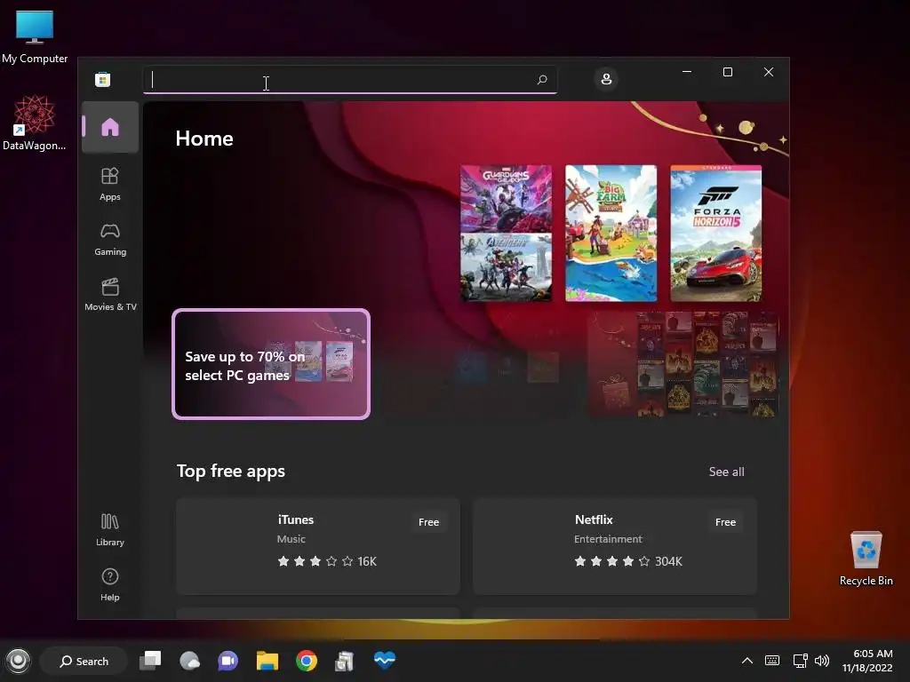
Task: Click the Store search input field
Action: coord(350,79)
